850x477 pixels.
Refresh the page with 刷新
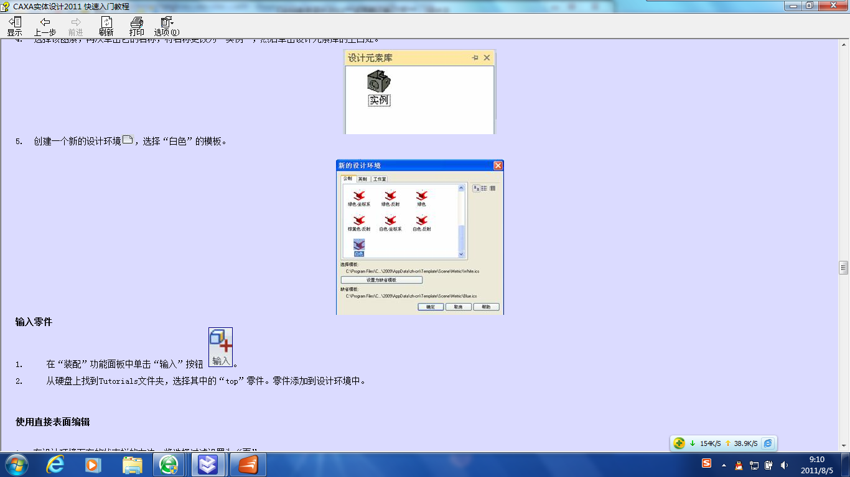[106, 26]
